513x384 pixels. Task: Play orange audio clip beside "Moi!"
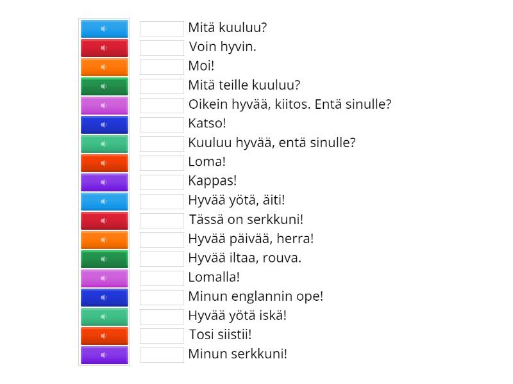[x=104, y=67]
